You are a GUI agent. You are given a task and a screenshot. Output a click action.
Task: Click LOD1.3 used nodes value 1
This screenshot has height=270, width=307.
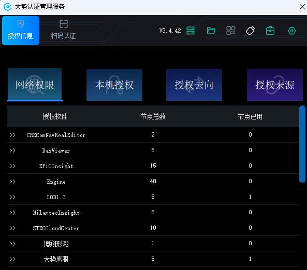click(250, 197)
